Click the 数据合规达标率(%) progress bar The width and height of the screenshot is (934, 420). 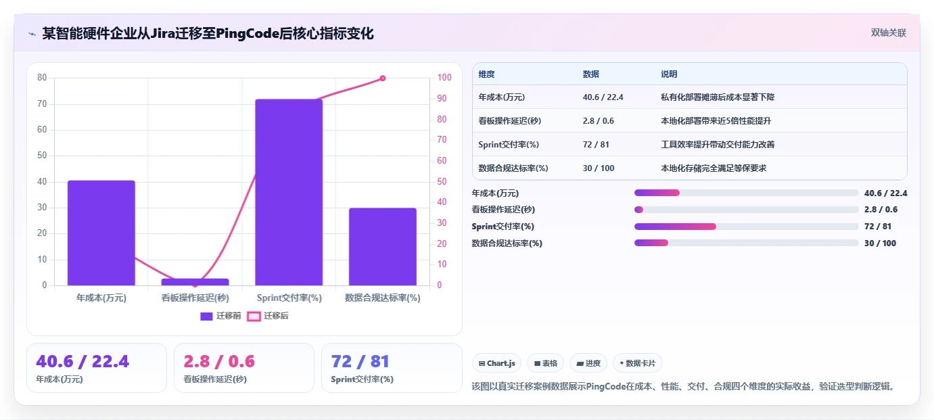point(746,243)
